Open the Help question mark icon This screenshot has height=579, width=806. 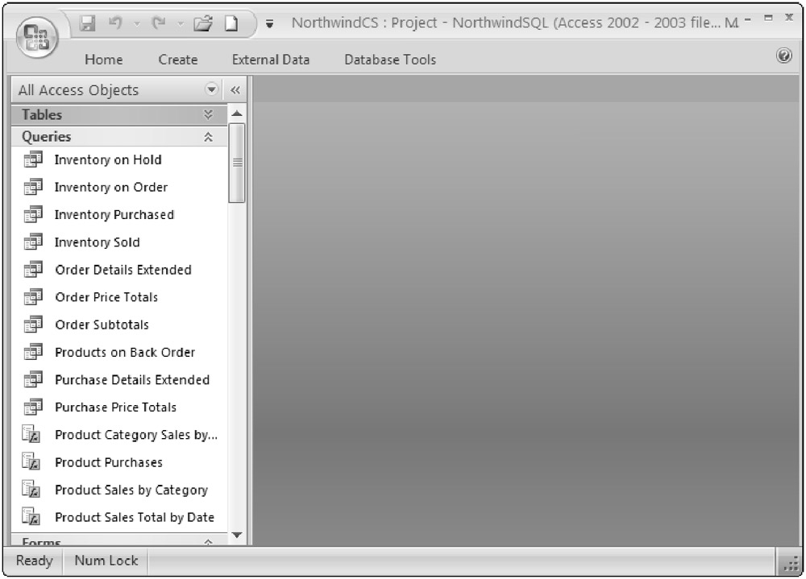pyautogui.click(x=783, y=56)
